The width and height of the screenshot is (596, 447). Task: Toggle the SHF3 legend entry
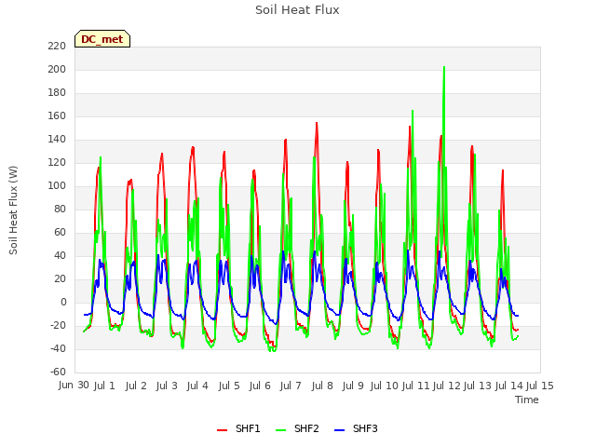(356, 428)
